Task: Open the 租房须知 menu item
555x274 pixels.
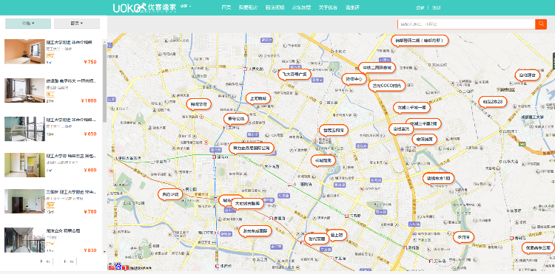Action: pyautogui.click(x=275, y=7)
